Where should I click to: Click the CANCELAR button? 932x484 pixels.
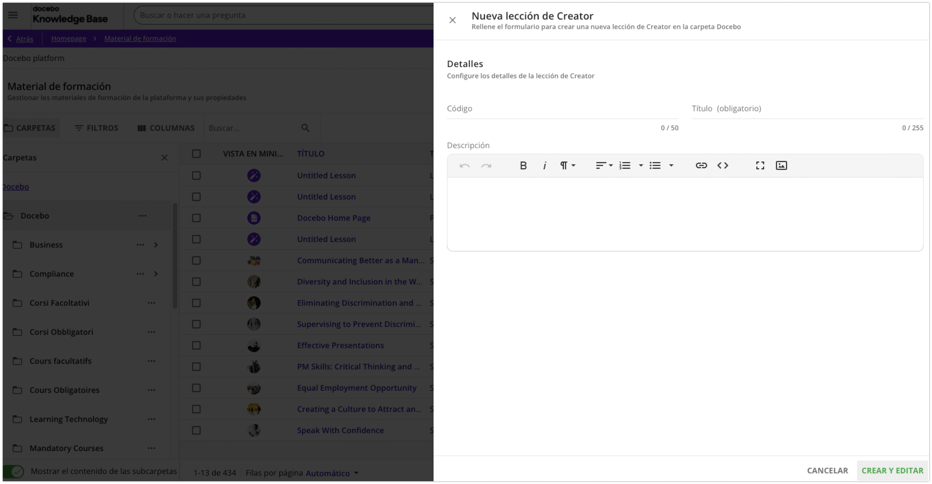[x=827, y=470]
